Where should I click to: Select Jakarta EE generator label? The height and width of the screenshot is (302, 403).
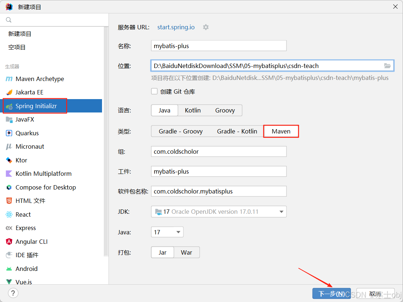(29, 92)
